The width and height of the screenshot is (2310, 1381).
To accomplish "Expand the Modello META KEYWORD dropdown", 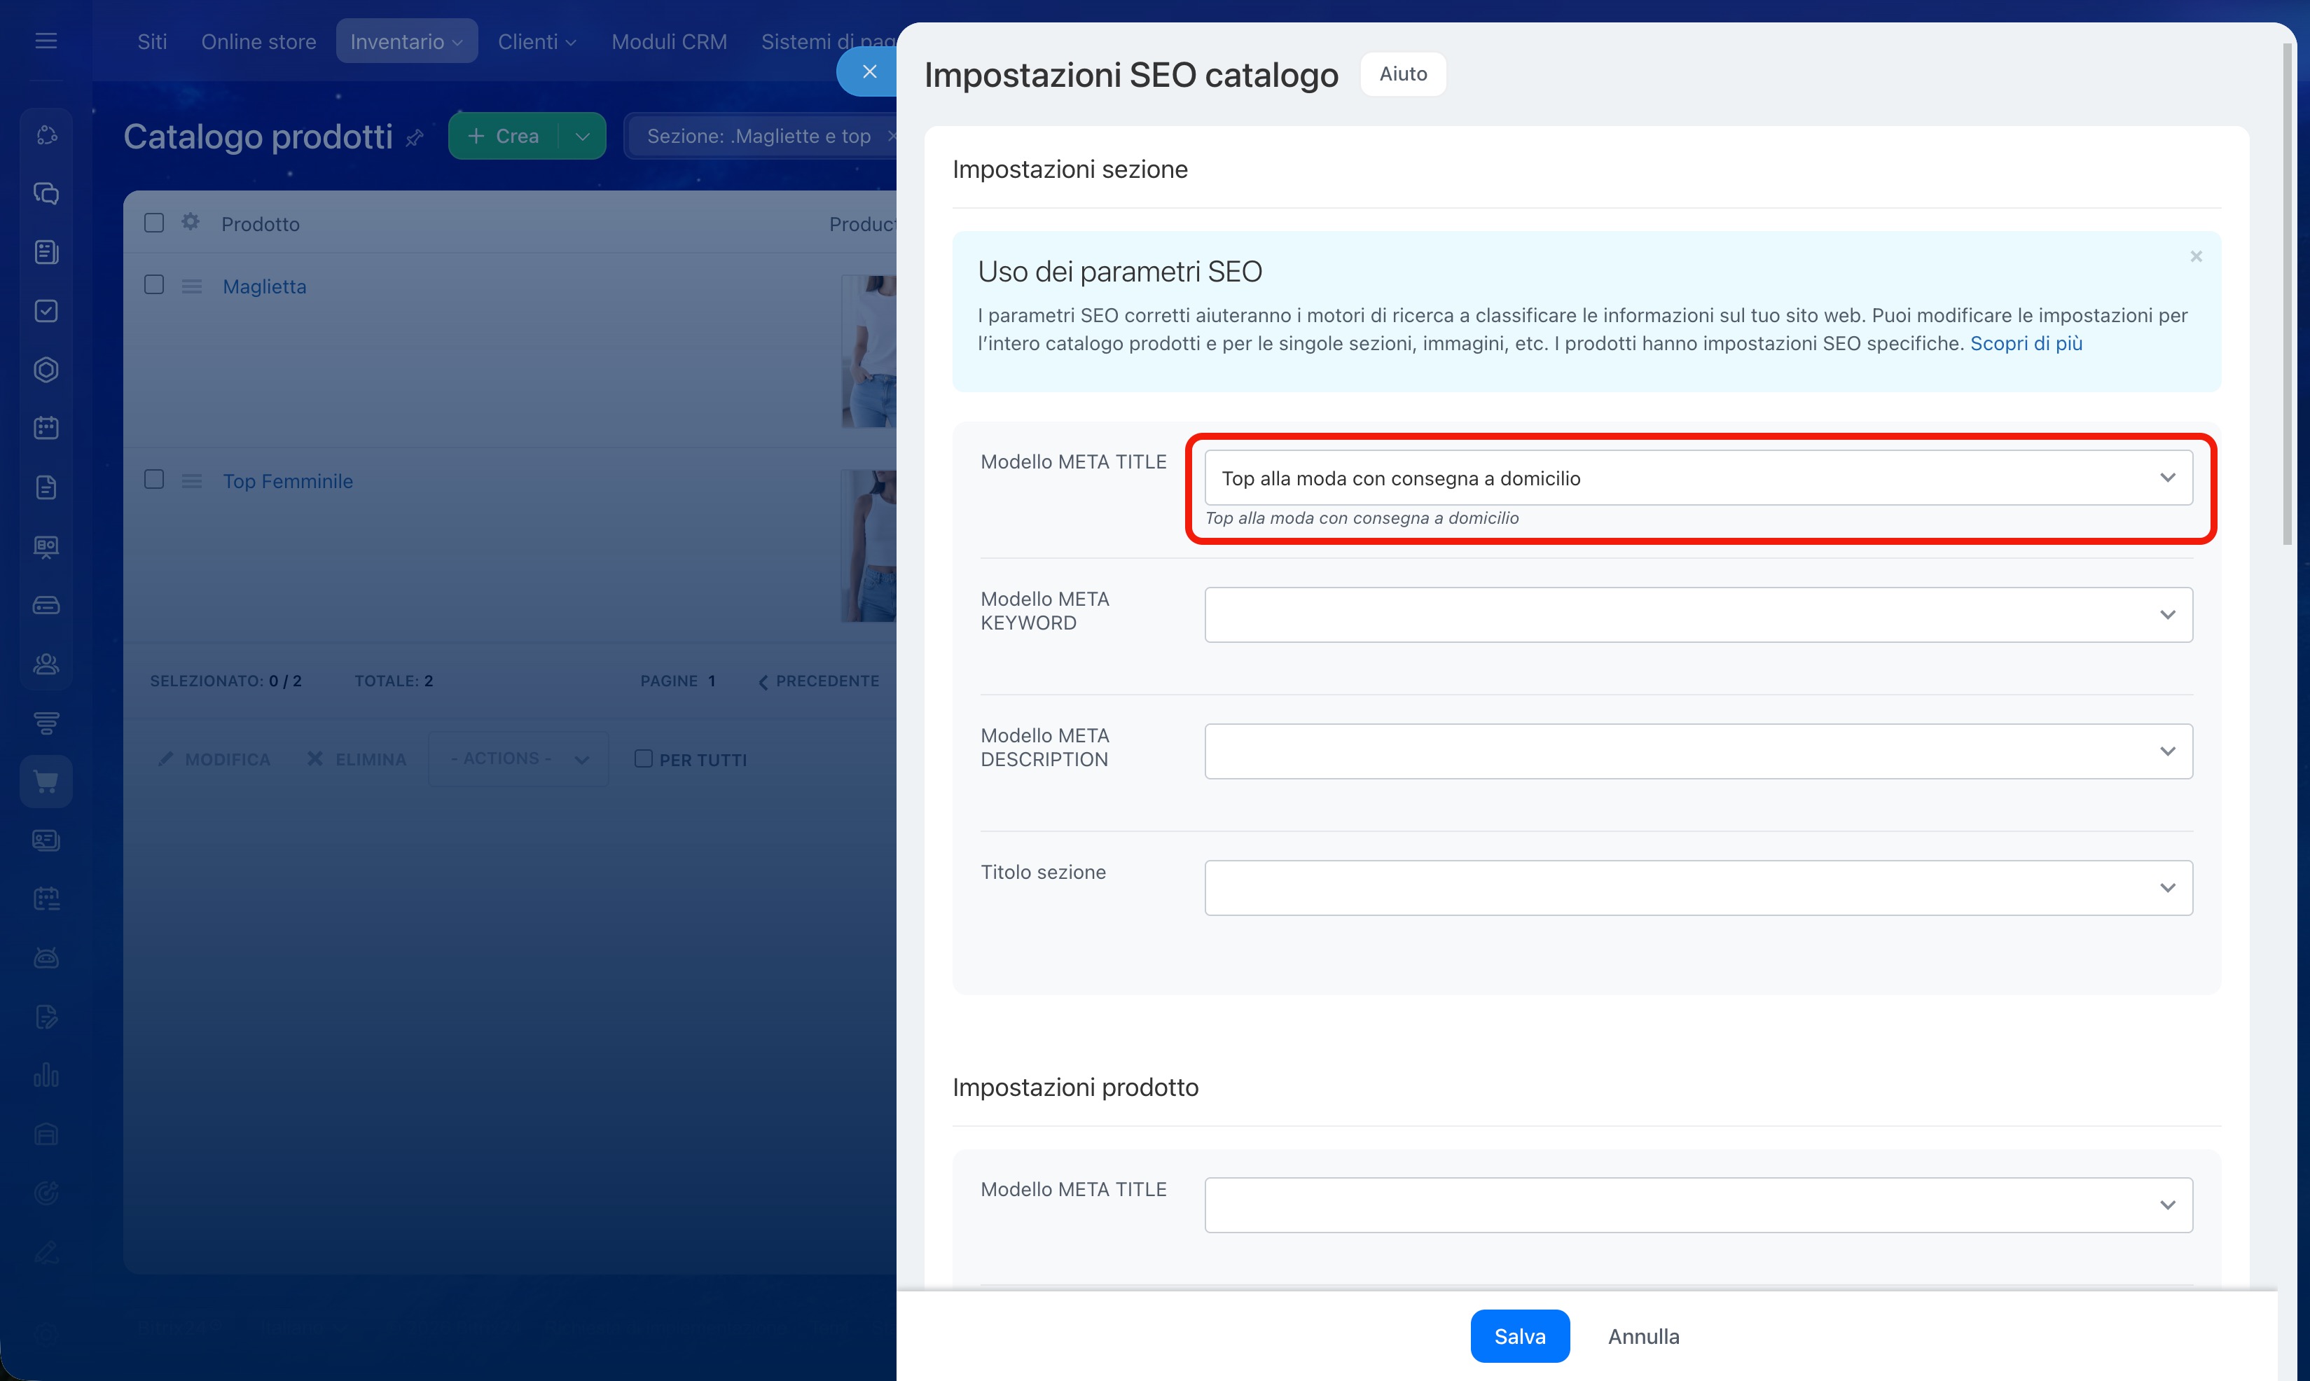I will click(2168, 615).
